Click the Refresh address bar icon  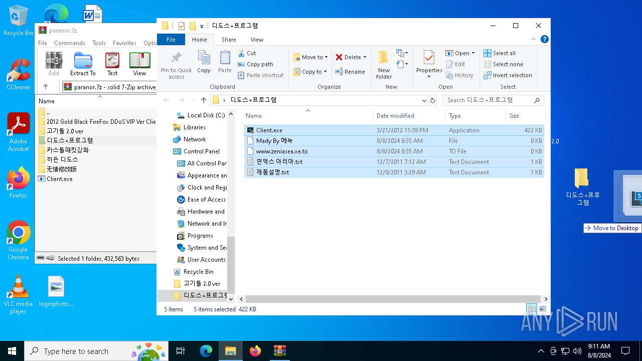(433, 100)
